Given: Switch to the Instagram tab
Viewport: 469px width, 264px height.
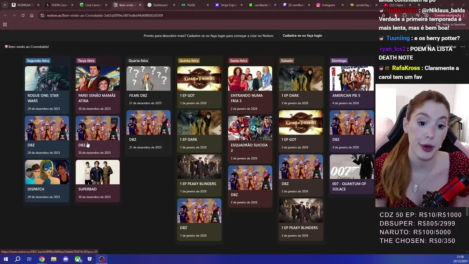Looking at the screenshot, I should pos(330,5).
